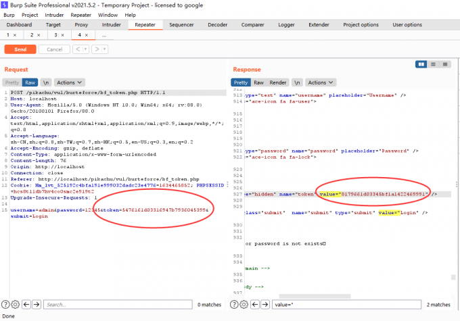Image resolution: width=460 pixels, height=321 pixels.
Task: Go to next match in response search
Action: pyautogui.click(x=265, y=305)
